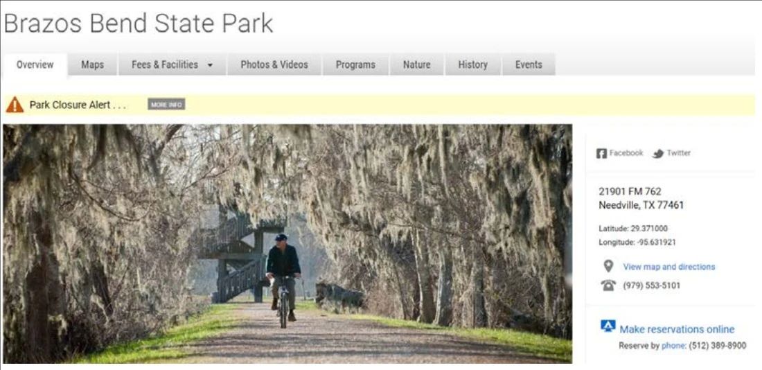Click the MORE INFO button
Screen dimensions: 762x370
166,105
